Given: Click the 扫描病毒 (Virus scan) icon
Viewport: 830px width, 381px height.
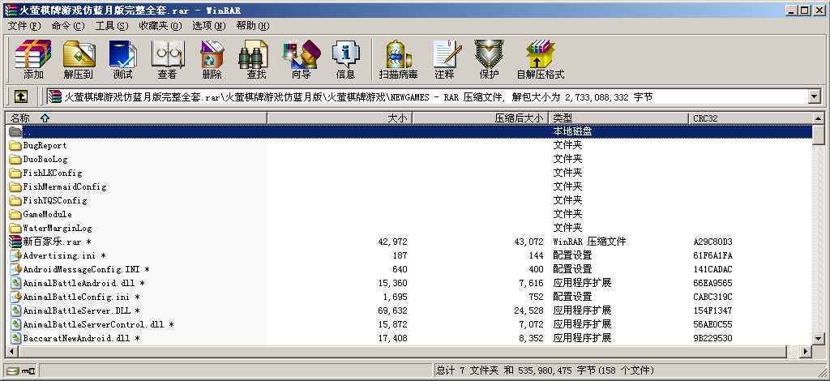Looking at the screenshot, I should (x=398, y=54).
